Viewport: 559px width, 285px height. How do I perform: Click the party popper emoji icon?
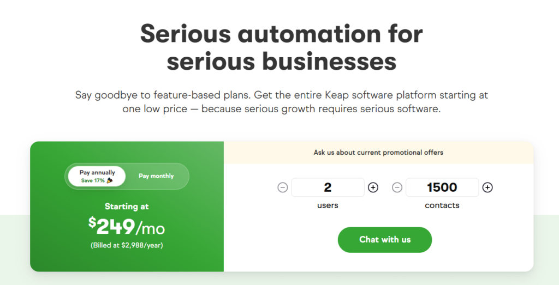click(x=110, y=180)
